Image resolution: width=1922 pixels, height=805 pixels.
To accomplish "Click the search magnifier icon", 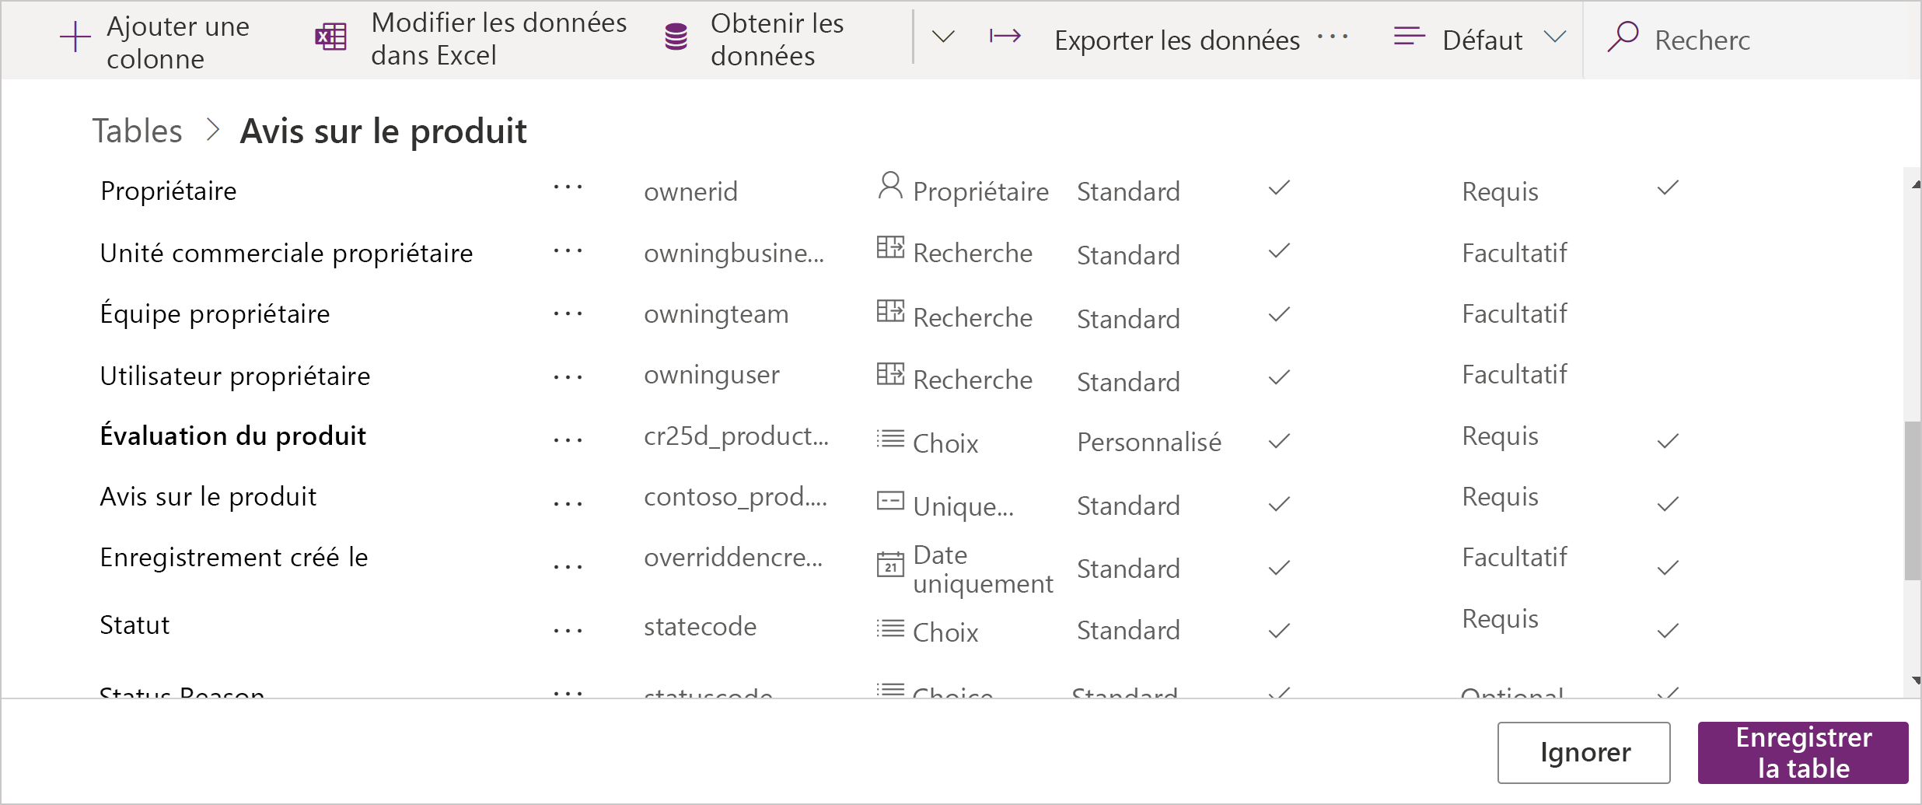I will 1623,37.
